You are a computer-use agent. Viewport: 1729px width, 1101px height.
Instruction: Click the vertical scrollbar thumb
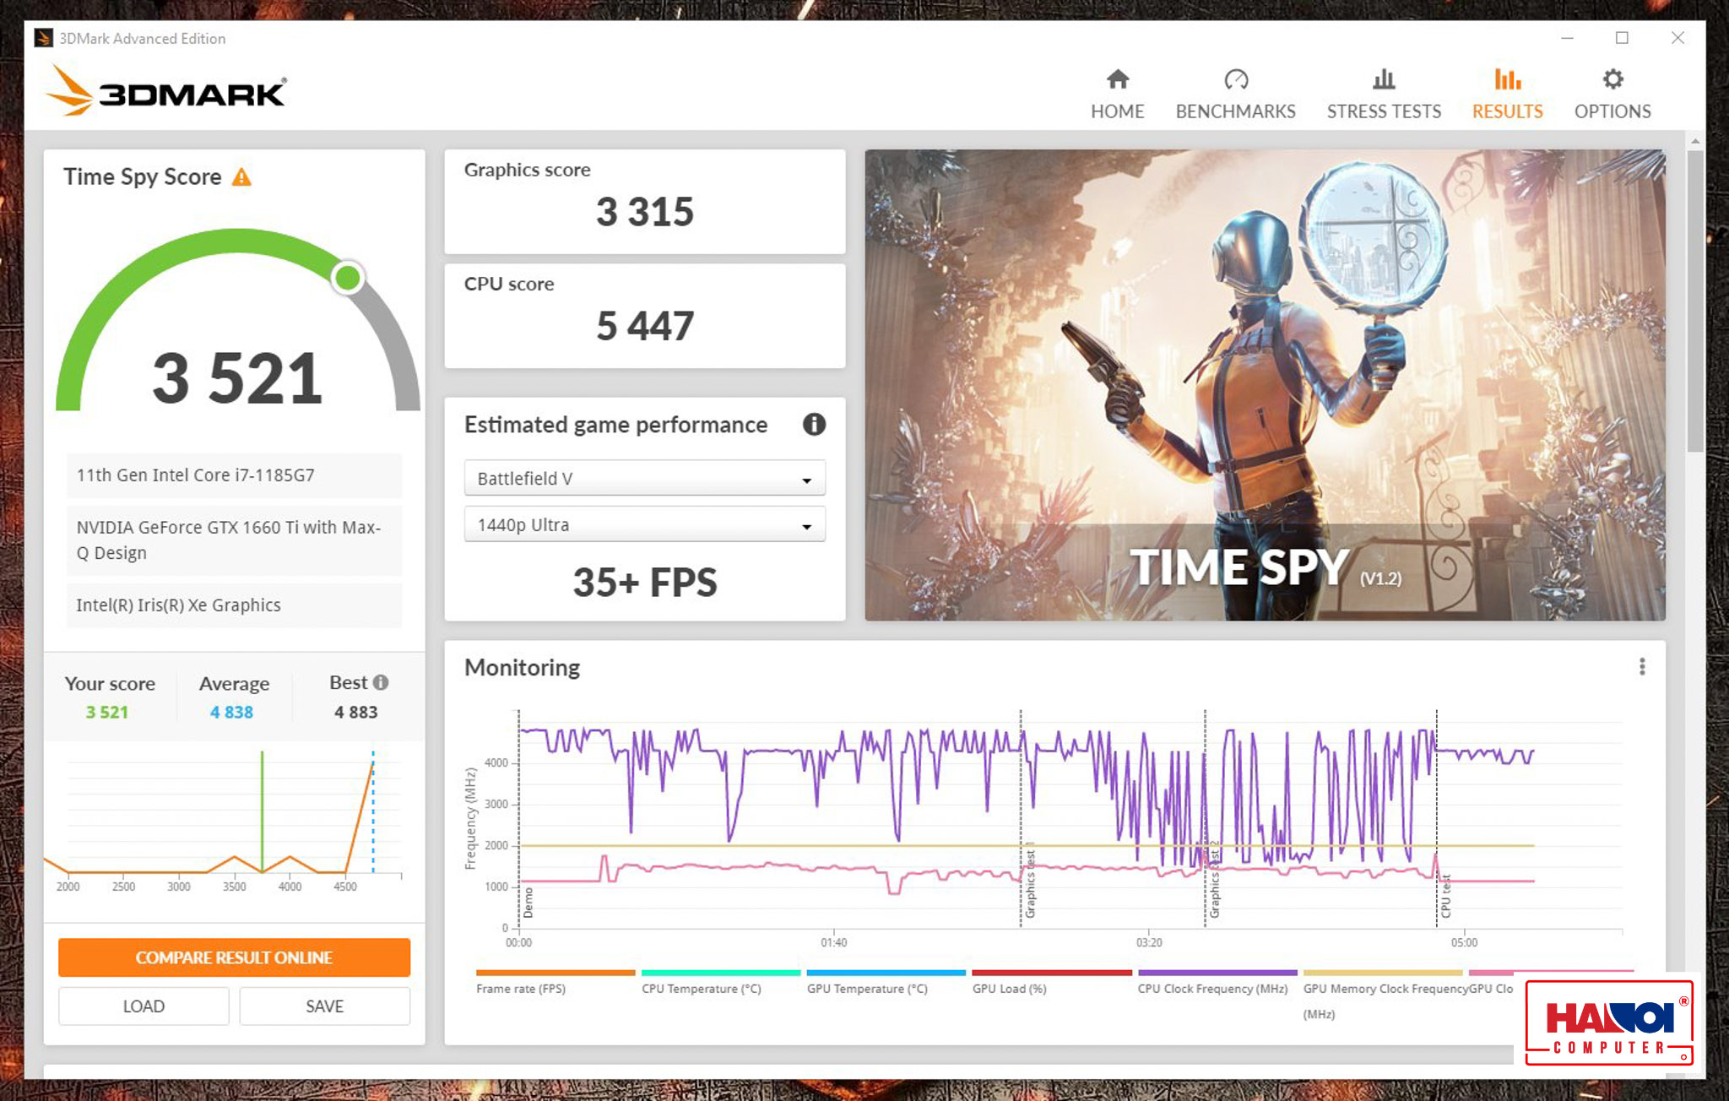1695,301
